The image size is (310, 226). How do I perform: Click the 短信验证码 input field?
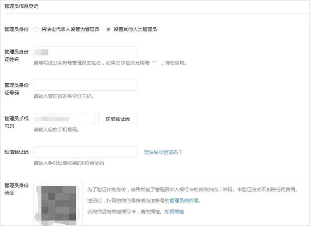tap(85, 152)
